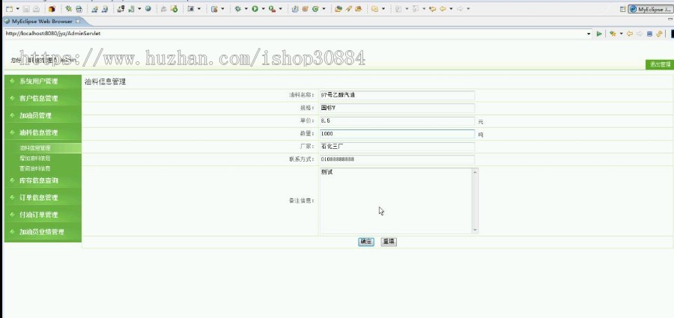Click the view minimize icon below perspective switcher
This screenshot has width=674, height=318.
671,19
